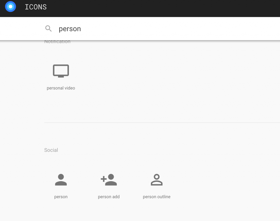Select the person outline icon
Viewport: 280px width, 221px height.
157,180
